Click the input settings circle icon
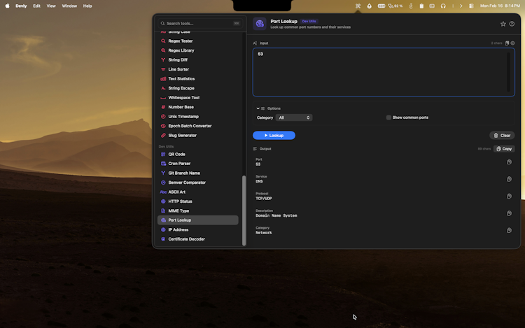Image resolution: width=525 pixels, height=328 pixels. click(x=512, y=43)
